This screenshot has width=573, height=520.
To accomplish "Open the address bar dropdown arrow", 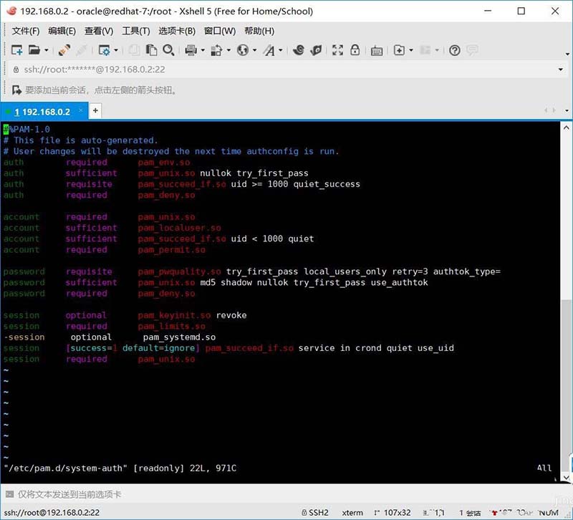I will 561,70.
